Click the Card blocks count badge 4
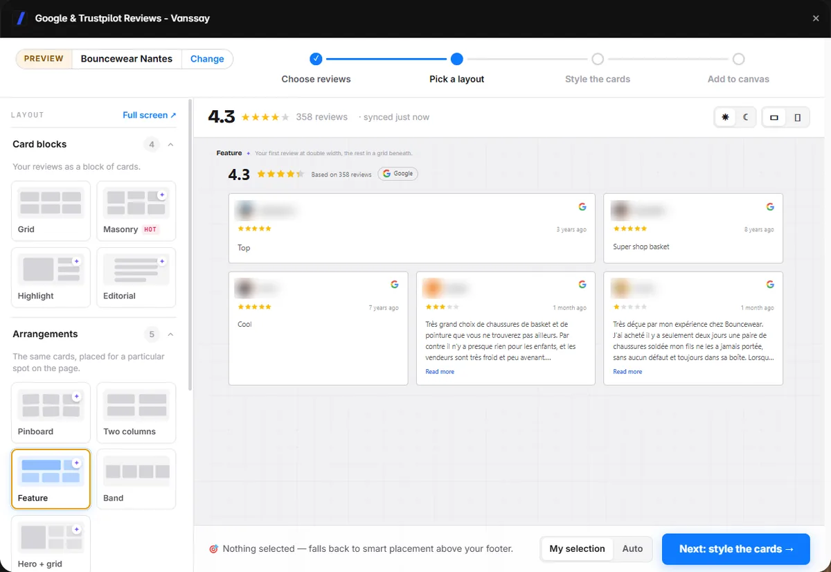The width and height of the screenshot is (831, 572). coord(152,145)
